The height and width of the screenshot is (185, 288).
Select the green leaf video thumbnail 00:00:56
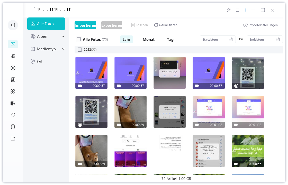click(248, 151)
